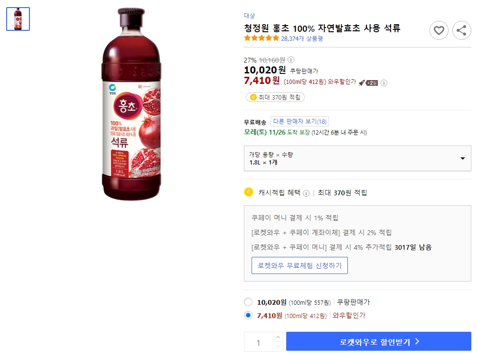
Task: Select the 10,020원 쿠팡판매가 radio option
Action: click(x=247, y=302)
